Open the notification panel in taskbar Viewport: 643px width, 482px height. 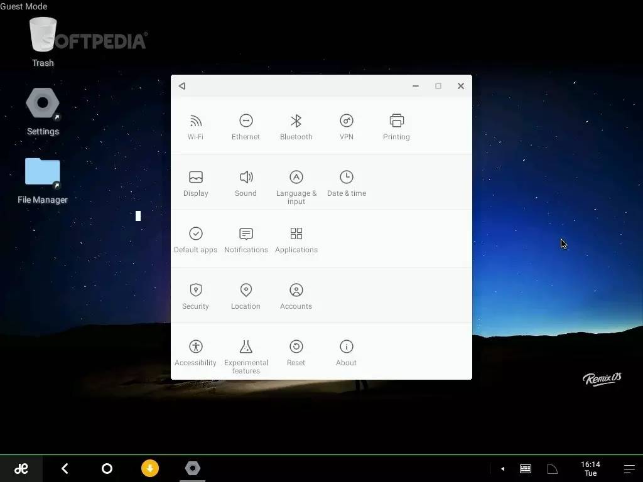point(629,469)
